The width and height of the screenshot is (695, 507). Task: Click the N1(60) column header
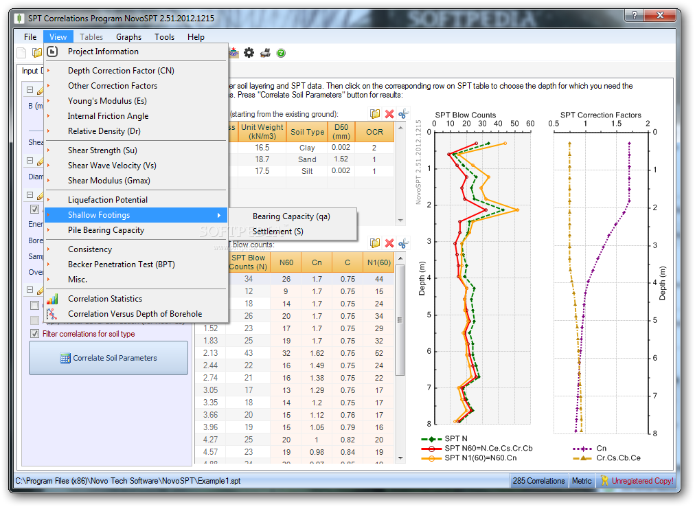pos(379,262)
